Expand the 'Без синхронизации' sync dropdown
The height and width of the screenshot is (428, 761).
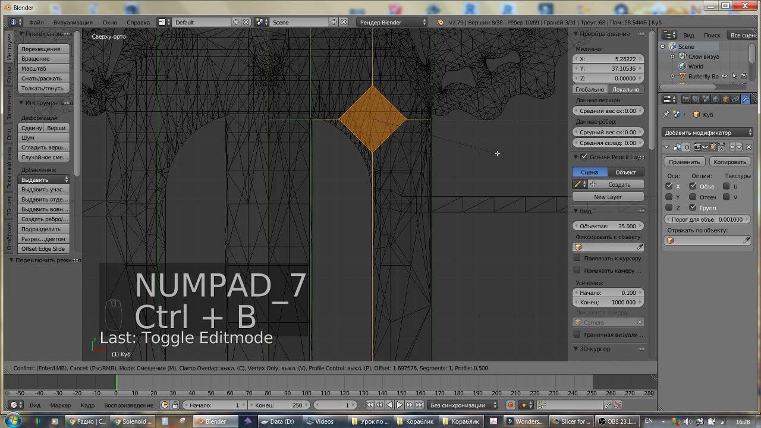pos(464,405)
